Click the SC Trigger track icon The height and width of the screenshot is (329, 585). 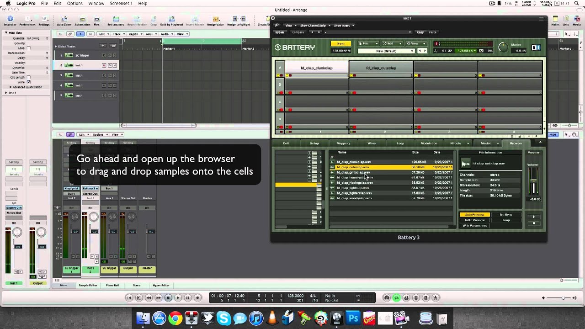pos(69,55)
